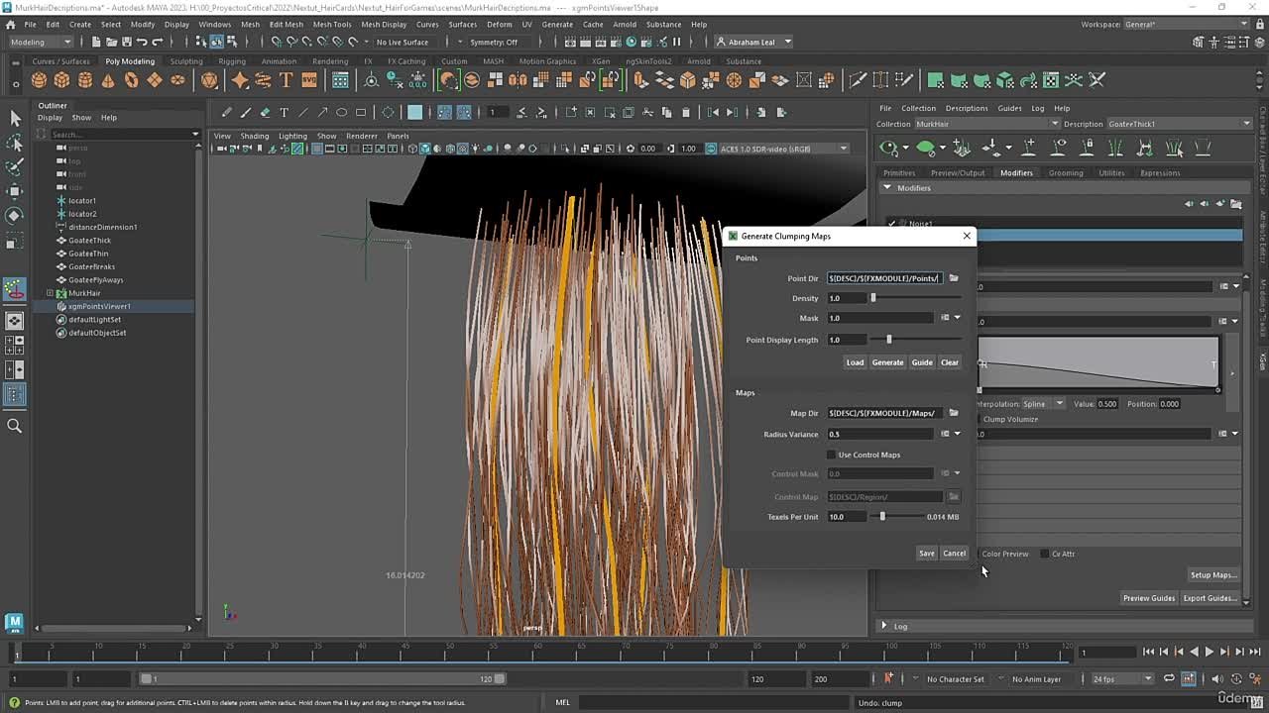
Task: Adjust the Density slider handle
Action: (873, 298)
